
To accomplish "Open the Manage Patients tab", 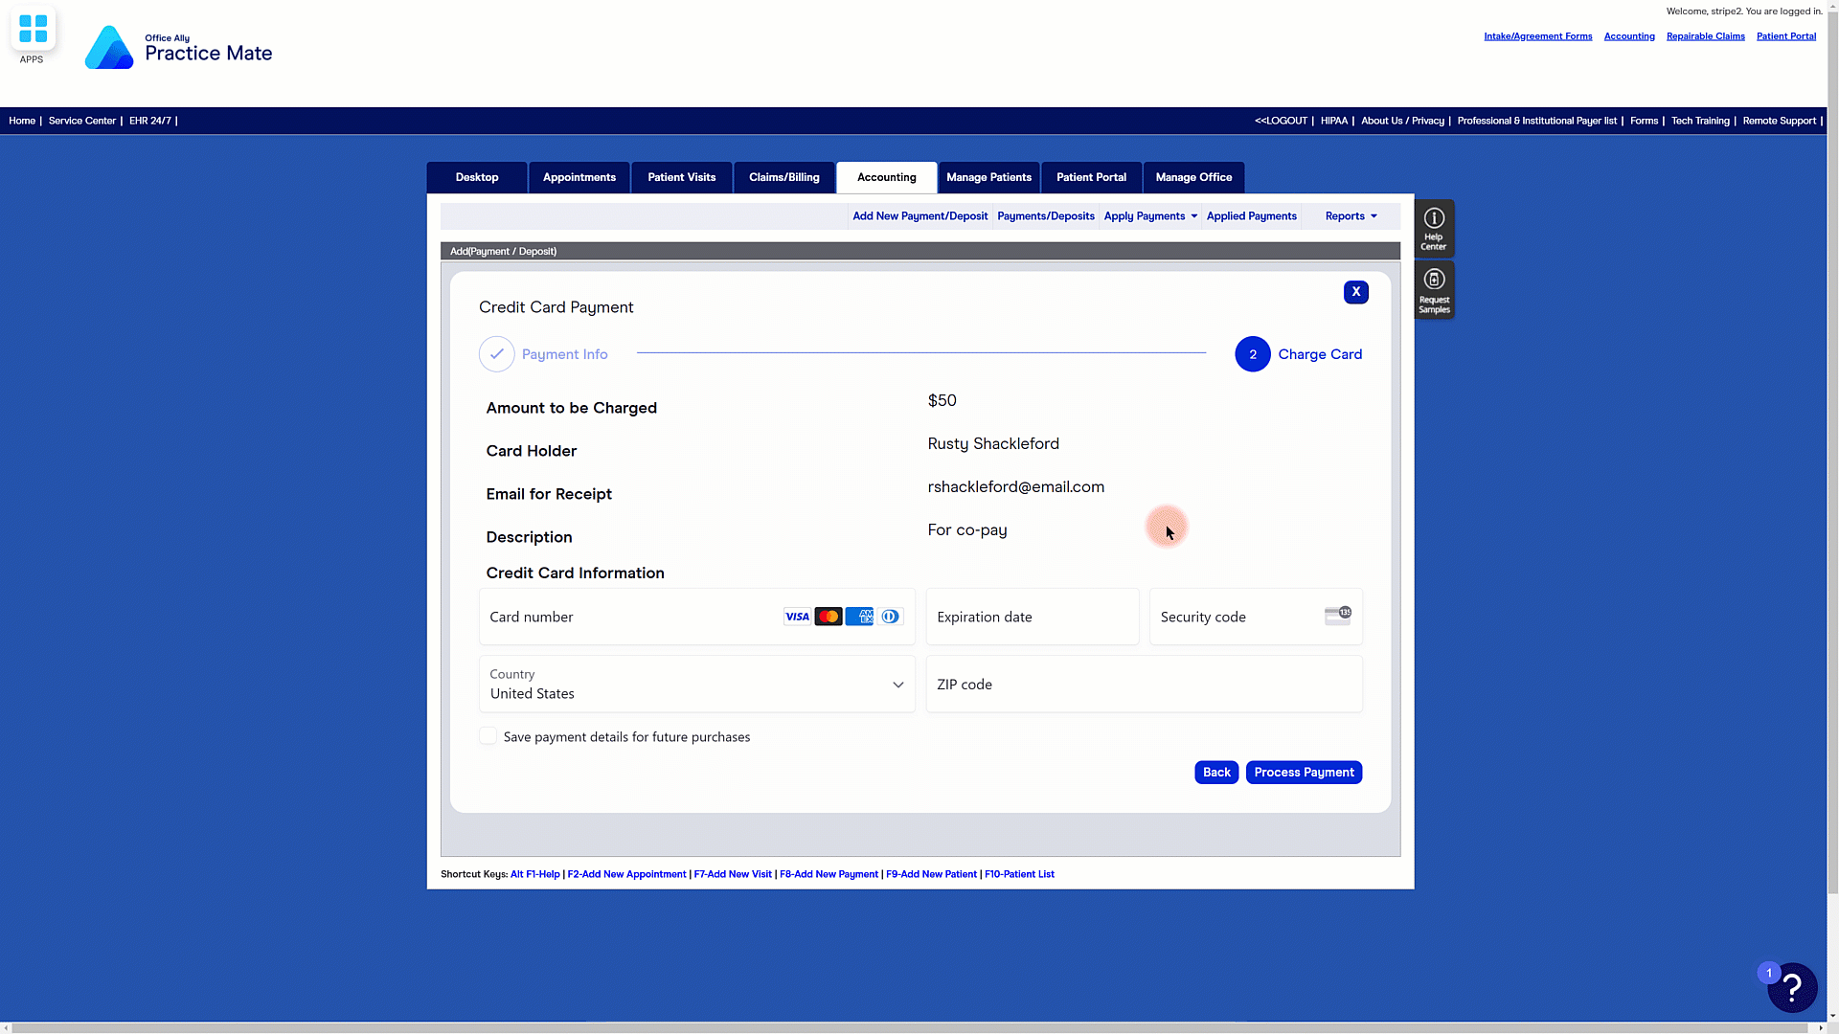I will [x=988, y=177].
